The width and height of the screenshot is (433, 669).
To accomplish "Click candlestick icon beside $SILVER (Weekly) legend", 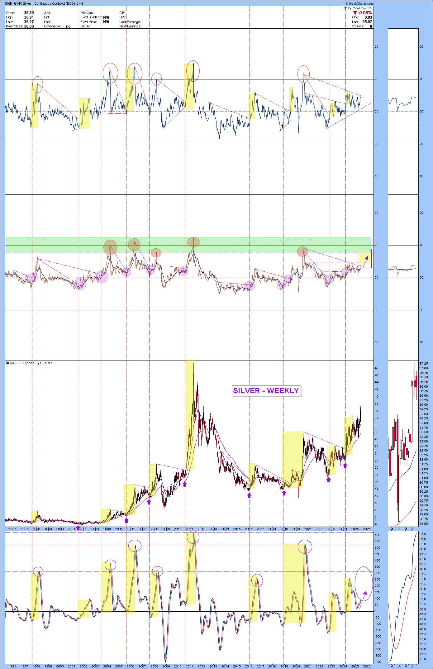I will 7,363.
